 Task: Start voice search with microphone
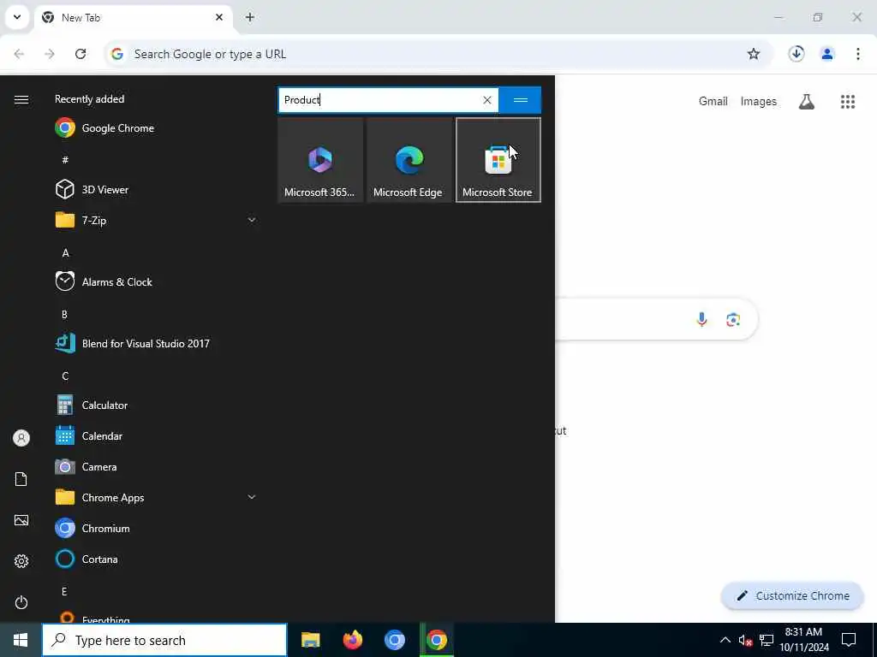pos(701,319)
